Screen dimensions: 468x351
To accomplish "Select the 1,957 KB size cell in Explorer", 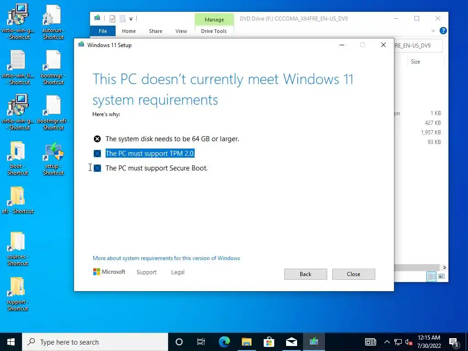I will pos(431,132).
